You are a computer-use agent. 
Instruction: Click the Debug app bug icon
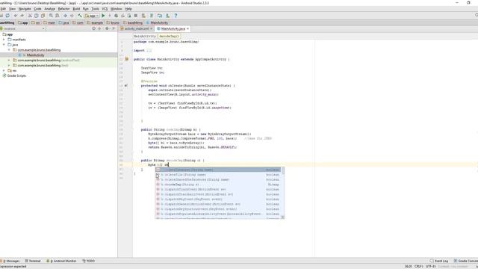[x=117, y=16]
